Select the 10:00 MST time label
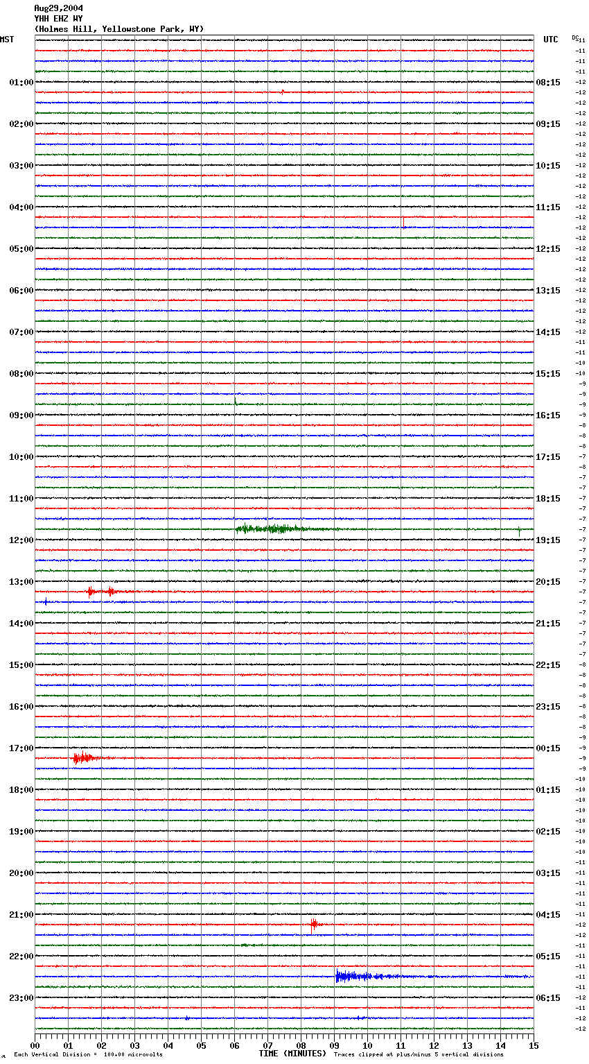The width and height of the screenshot is (589, 1064). 21,457
